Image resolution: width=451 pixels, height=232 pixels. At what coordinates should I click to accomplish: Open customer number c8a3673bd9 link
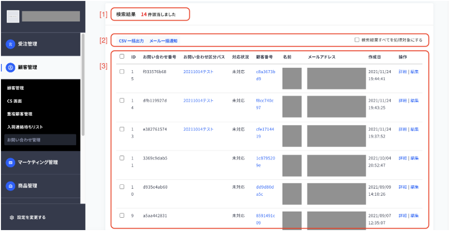pyautogui.click(x=266, y=75)
